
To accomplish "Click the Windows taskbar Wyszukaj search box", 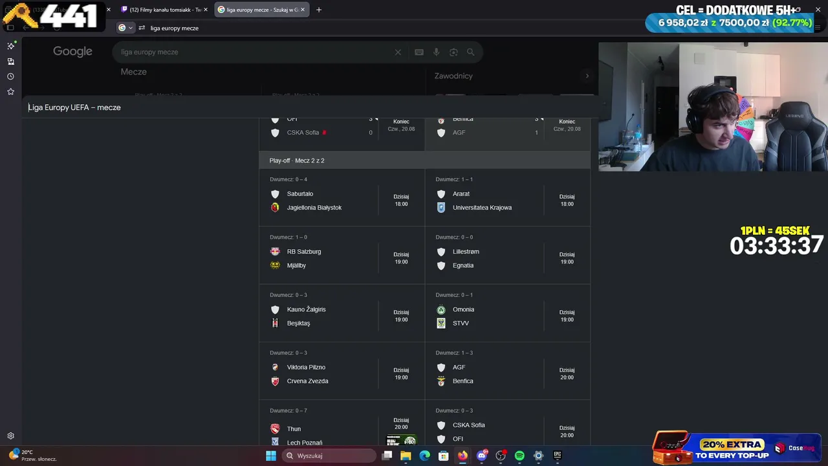I will point(330,456).
